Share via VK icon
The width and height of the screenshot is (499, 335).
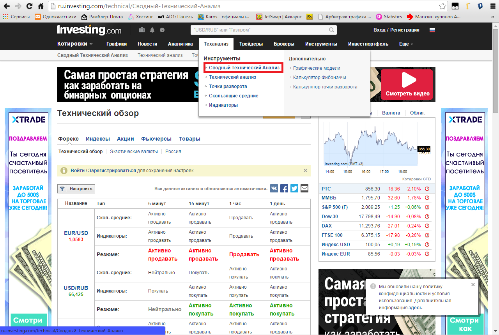pos(274,189)
